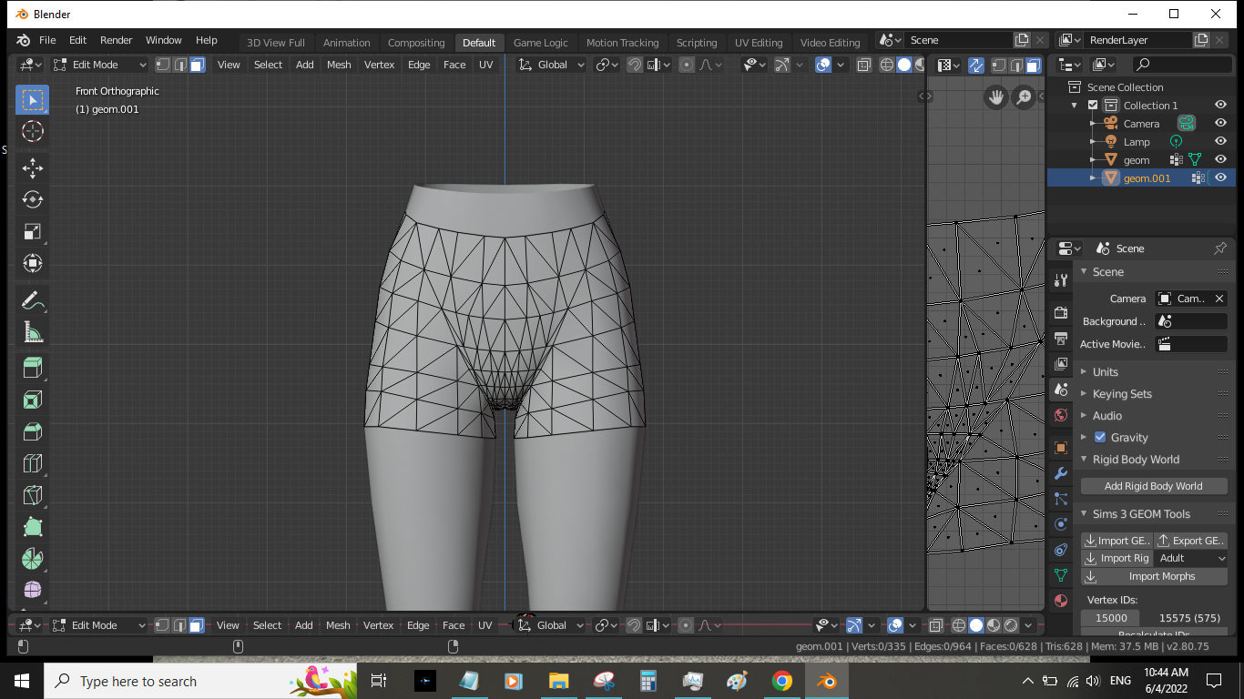Click the zoom magnifier in right viewport
Viewport: 1244px width, 699px height.
coord(1025,97)
